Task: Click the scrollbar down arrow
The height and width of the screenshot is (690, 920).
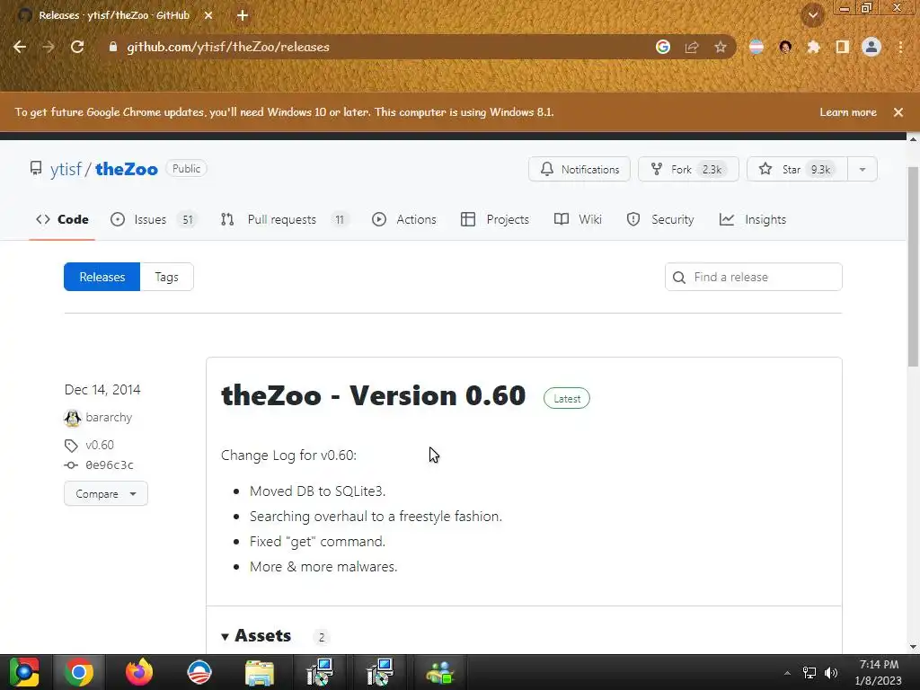Action: click(913, 646)
